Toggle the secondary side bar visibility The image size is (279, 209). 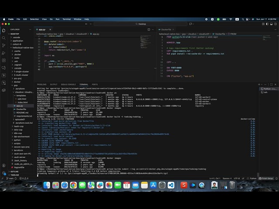coord(276,24)
